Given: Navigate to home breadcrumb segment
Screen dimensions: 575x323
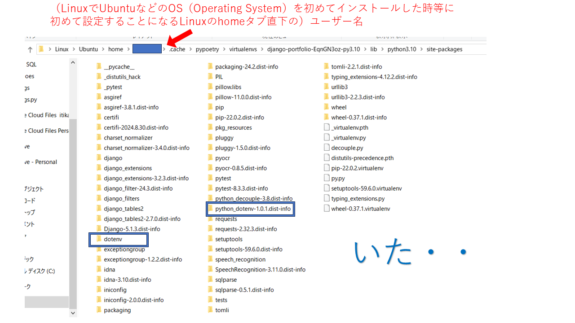Looking at the screenshot, I should tap(115, 49).
